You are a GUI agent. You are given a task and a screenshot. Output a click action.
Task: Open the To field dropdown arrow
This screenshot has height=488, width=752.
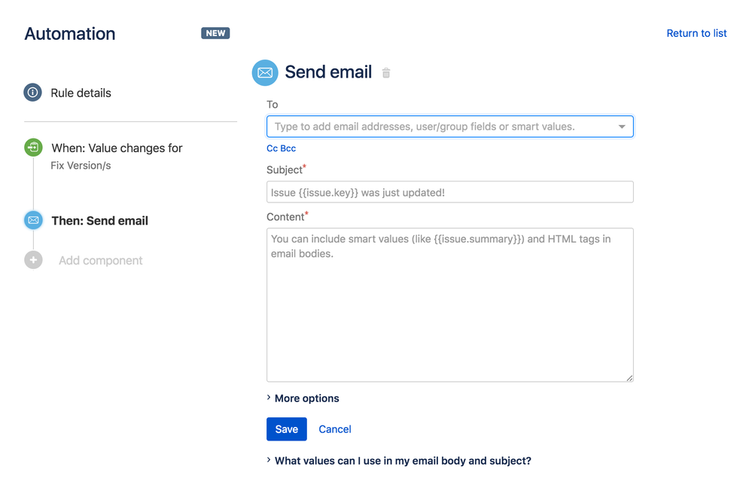[623, 126]
